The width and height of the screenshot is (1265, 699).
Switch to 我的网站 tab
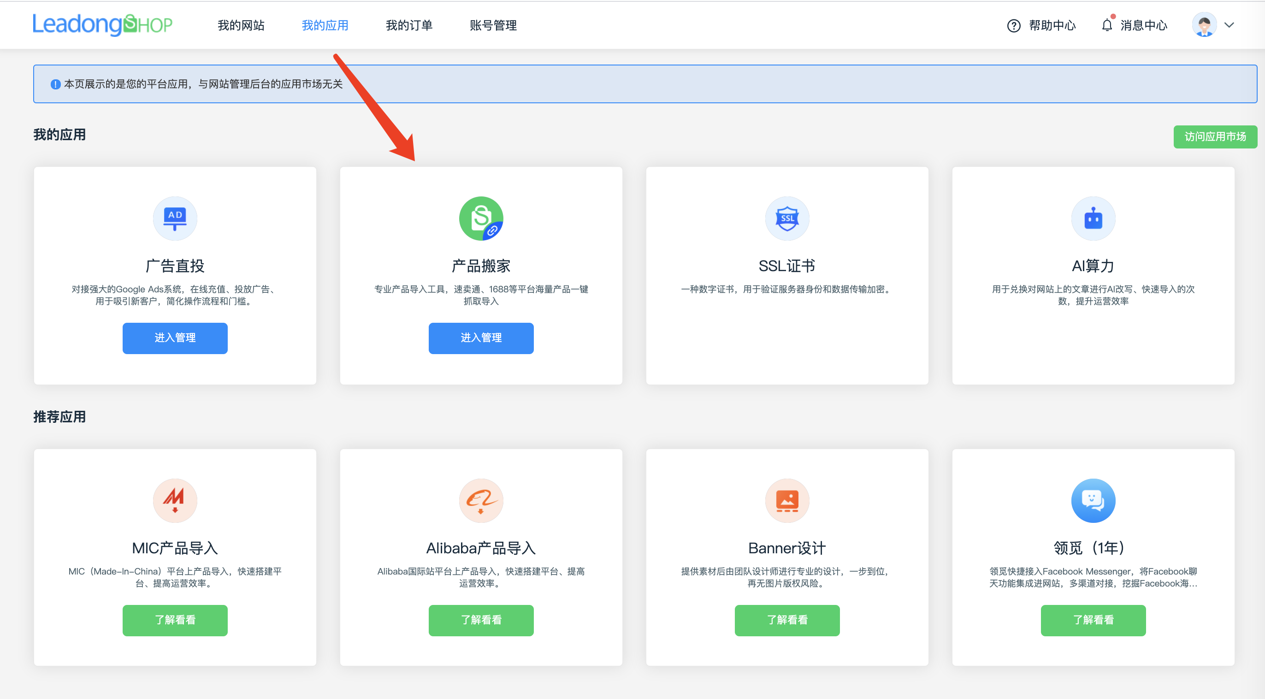241,25
